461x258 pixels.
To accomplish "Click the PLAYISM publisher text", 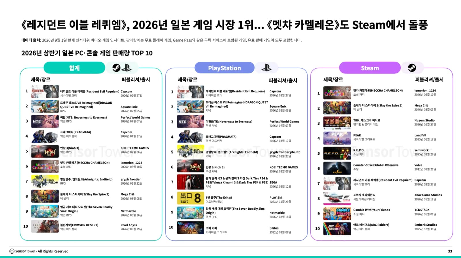I will (x=275, y=198).
